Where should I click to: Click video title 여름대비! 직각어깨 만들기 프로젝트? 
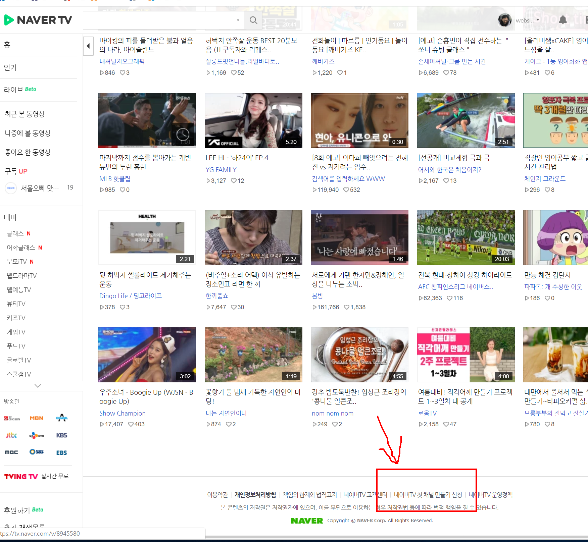[x=465, y=397]
